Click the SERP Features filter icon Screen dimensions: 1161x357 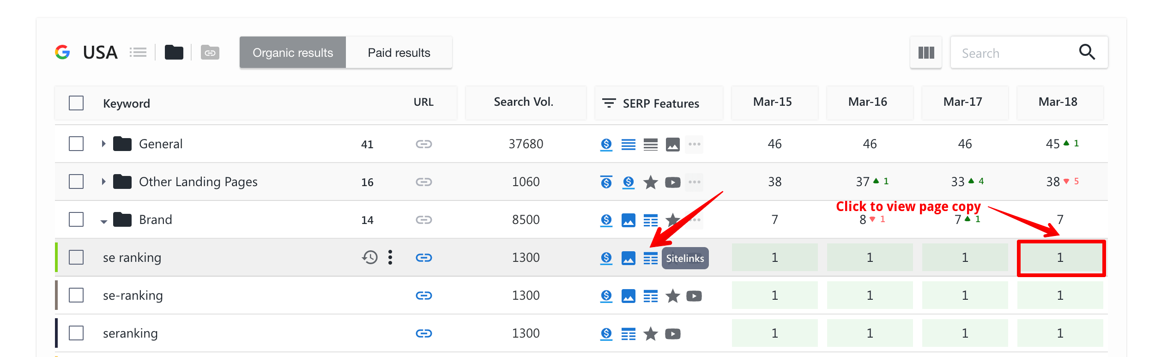point(609,103)
